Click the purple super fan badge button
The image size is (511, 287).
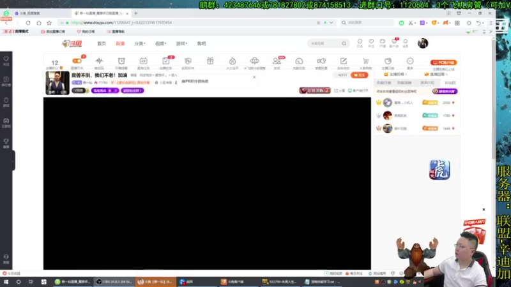(x=445, y=91)
